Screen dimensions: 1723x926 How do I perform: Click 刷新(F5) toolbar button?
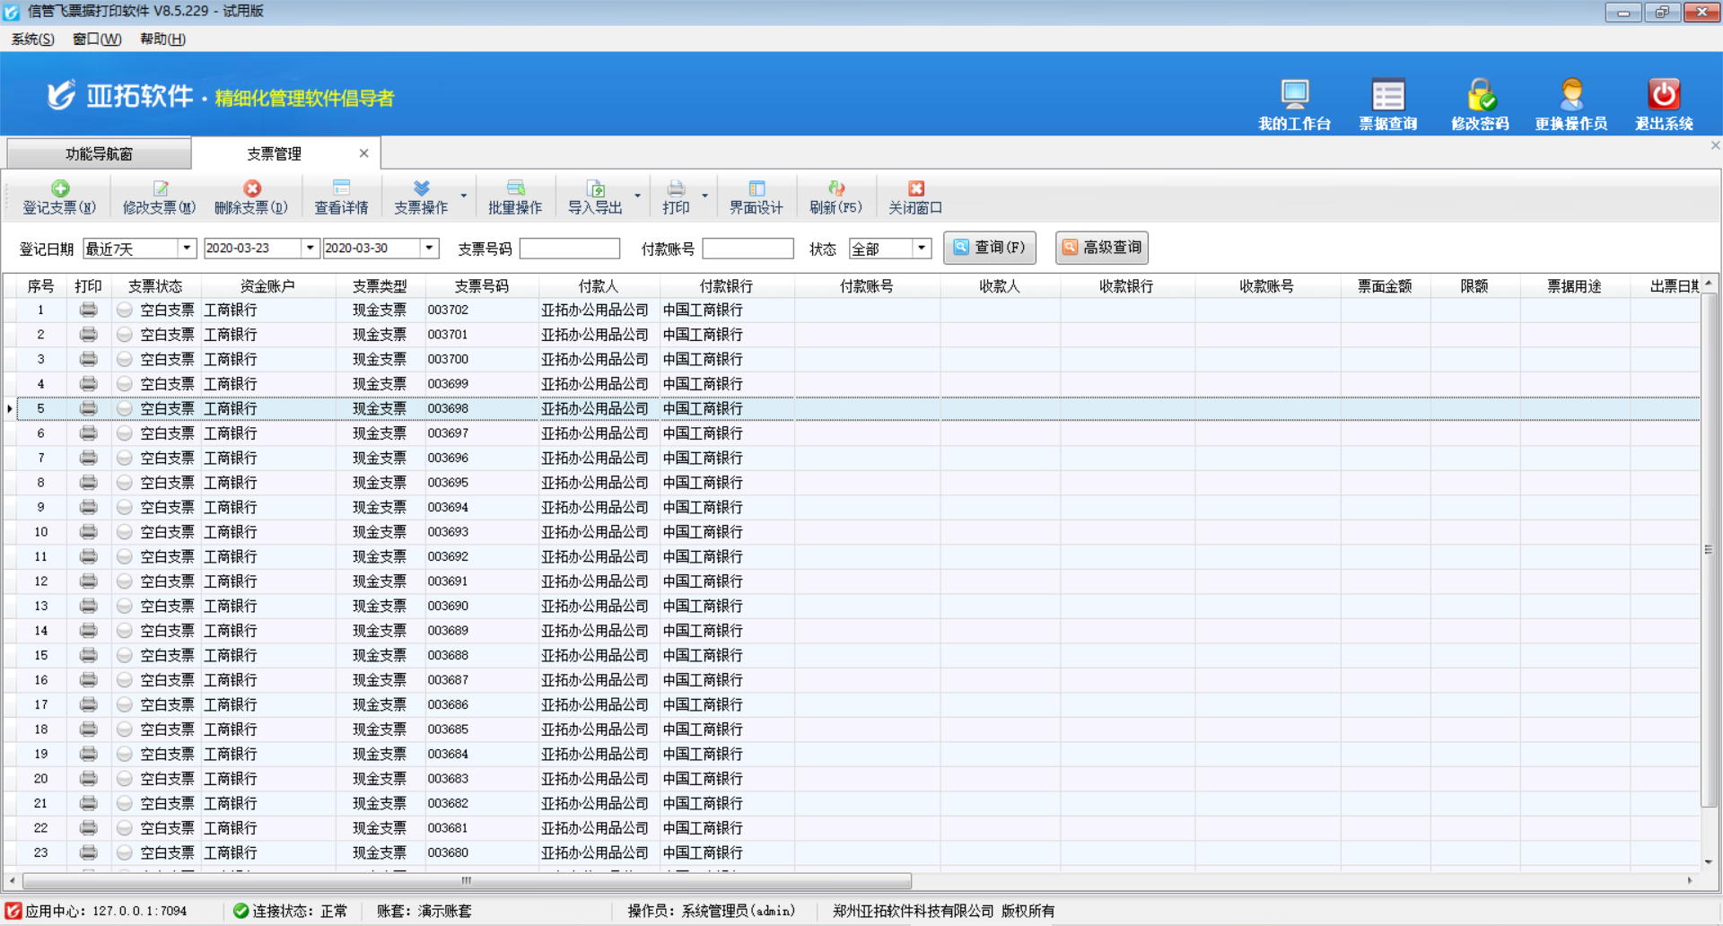tap(835, 197)
